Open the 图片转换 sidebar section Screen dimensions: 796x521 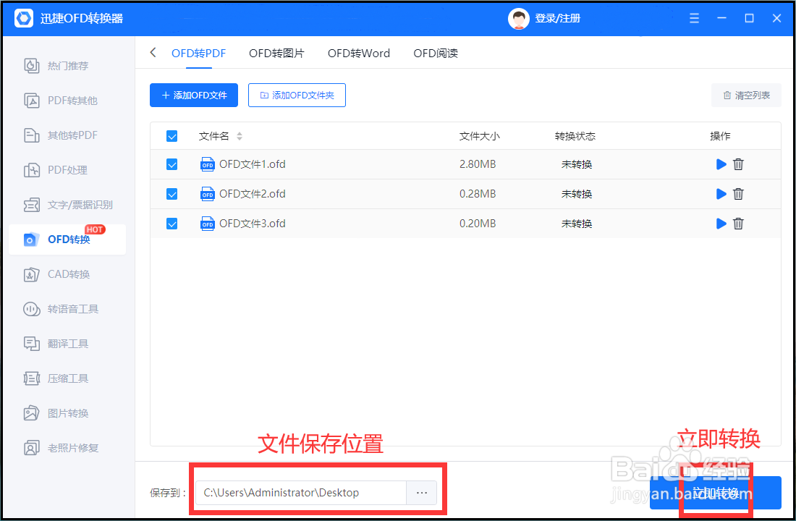point(56,413)
